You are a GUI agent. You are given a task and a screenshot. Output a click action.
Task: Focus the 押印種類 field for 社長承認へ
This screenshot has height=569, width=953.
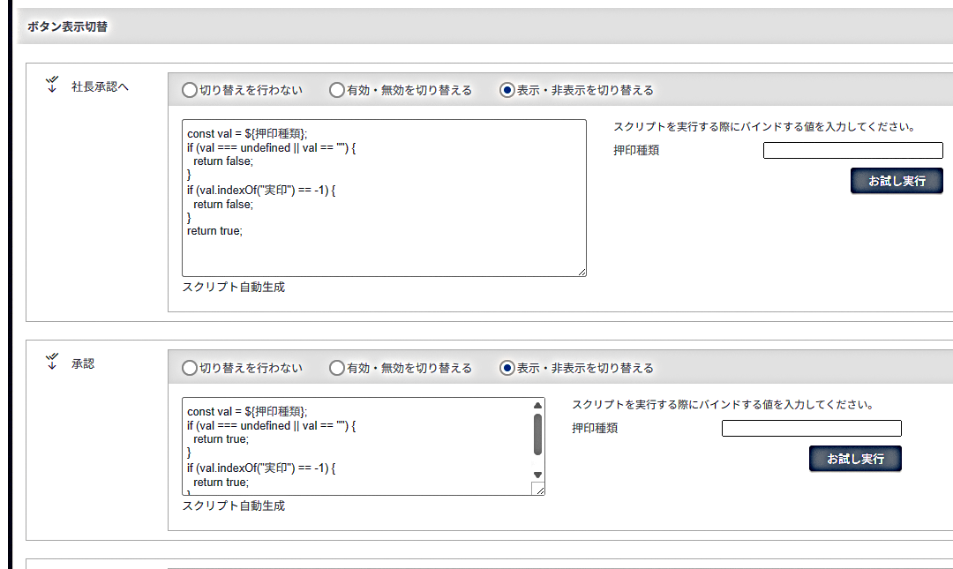pos(852,151)
